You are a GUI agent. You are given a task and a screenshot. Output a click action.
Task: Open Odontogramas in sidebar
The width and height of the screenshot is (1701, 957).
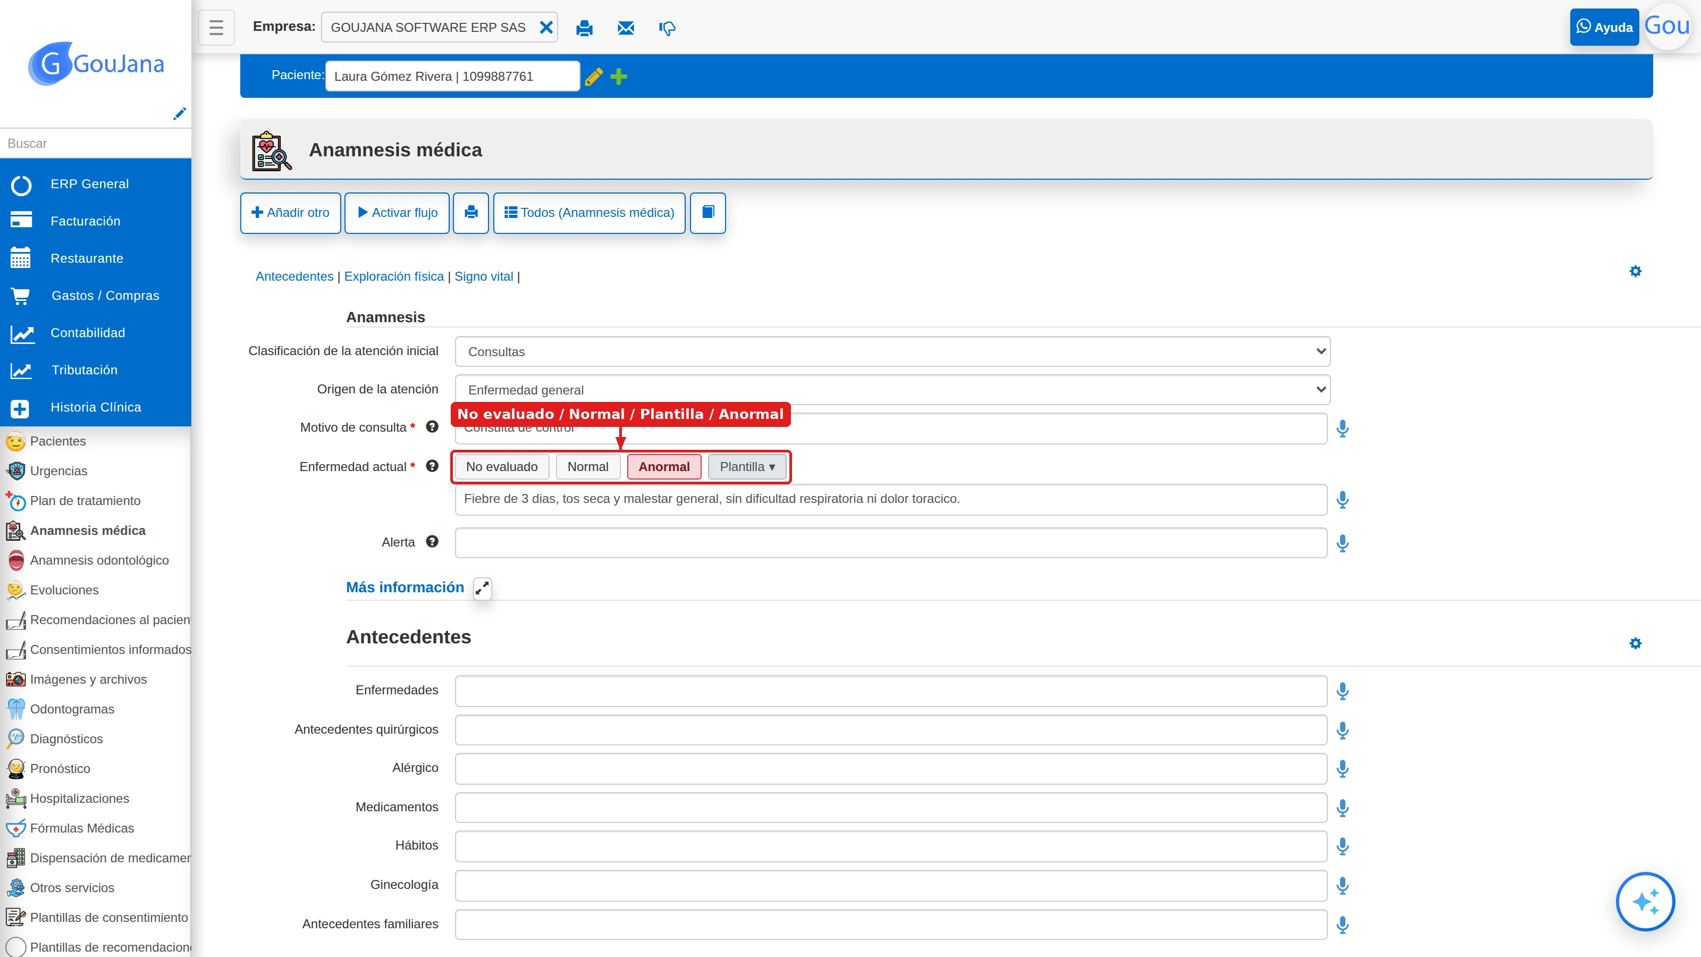[x=96, y=709]
